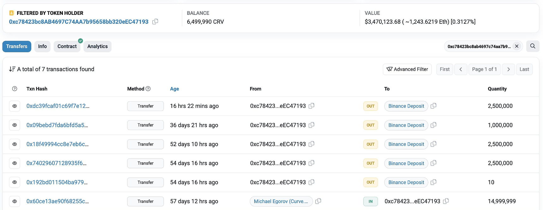Image resolution: width=543 pixels, height=210 pixels.
Task: Open the Contract tab
Action: tap(67, 46)
